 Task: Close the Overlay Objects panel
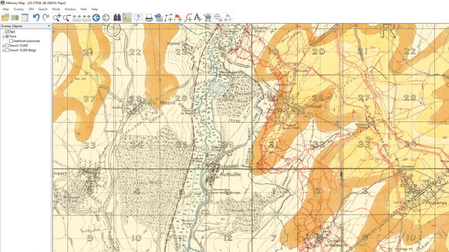[x=49, y=26]
